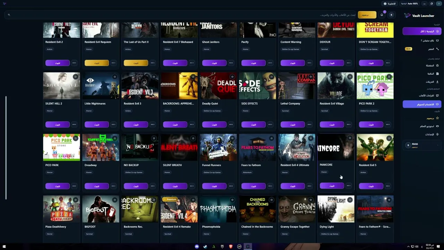Screen dimensions: 444x250
Task: Click the Join Server controller icon item
Action: click(422, 104)
